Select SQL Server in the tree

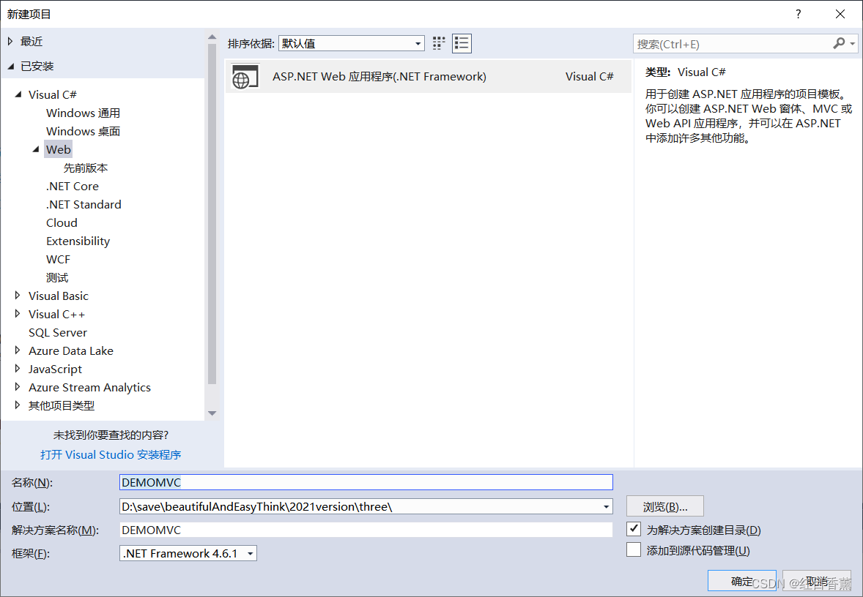[58, 333]
